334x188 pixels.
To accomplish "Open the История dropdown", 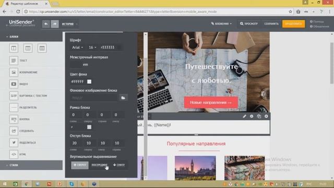I will pyautogui.click(x=69, y=24).
